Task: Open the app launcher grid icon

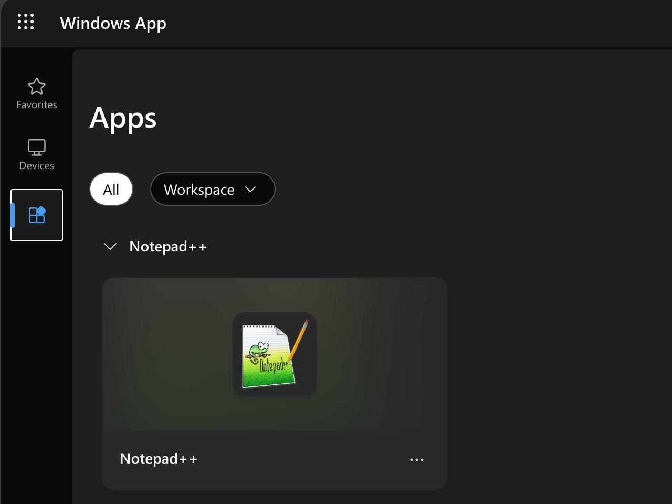Action: pyautogui.click(x=25, y=22)
